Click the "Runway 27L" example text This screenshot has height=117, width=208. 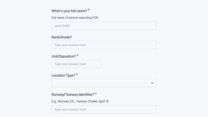pos(67,101)
